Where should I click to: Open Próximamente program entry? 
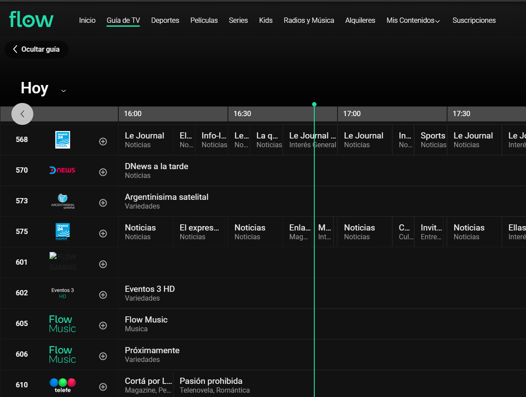click(322, 354)
